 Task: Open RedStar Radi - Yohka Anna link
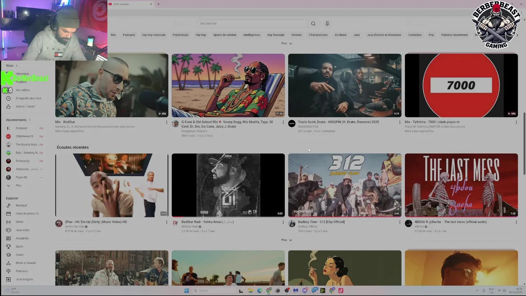coord(208,222)
